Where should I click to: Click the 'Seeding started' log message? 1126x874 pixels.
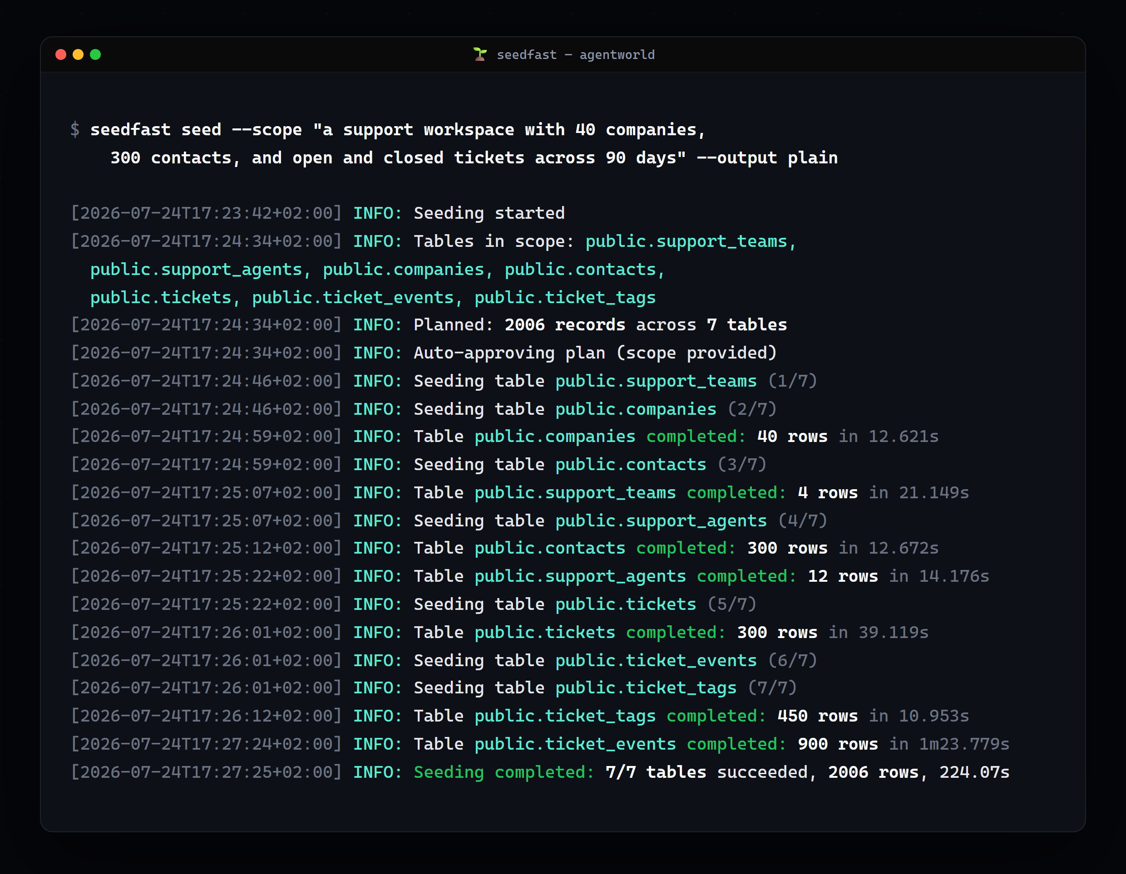click(x=489, y=213)
